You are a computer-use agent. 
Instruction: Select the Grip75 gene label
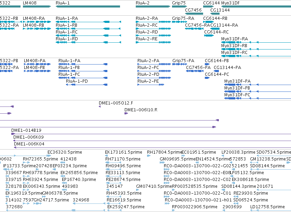pos(179,3)
